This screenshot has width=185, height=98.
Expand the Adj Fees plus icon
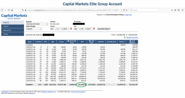click(x=90, y=41)
